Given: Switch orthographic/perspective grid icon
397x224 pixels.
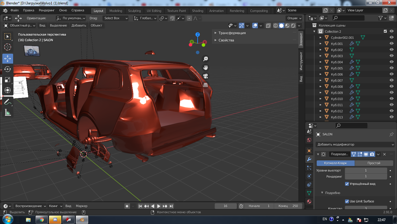Looking at the screenshot, I should coord(206,85).
